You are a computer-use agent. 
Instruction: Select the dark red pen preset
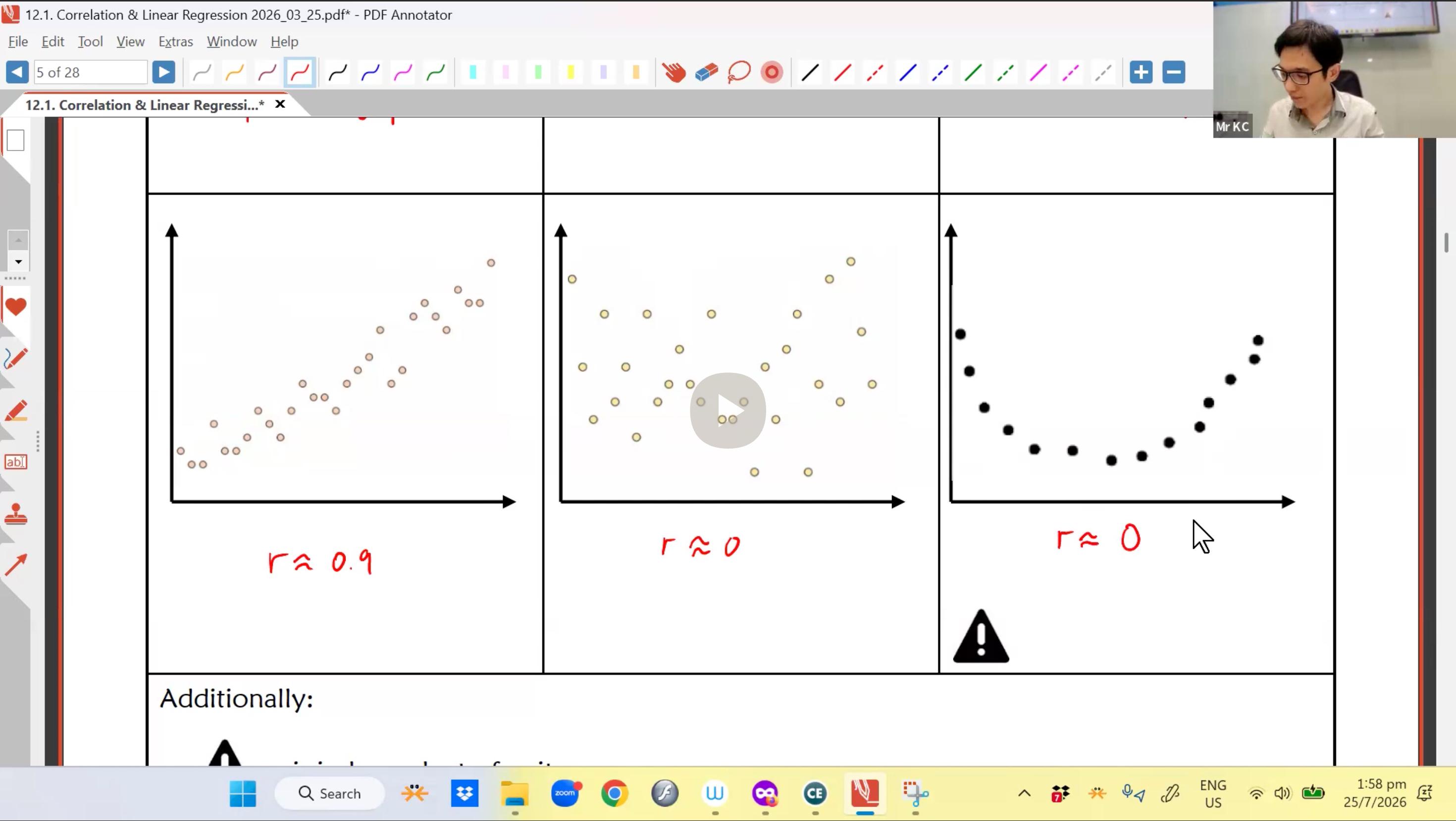pyautogui.click(x=267, y=72)
